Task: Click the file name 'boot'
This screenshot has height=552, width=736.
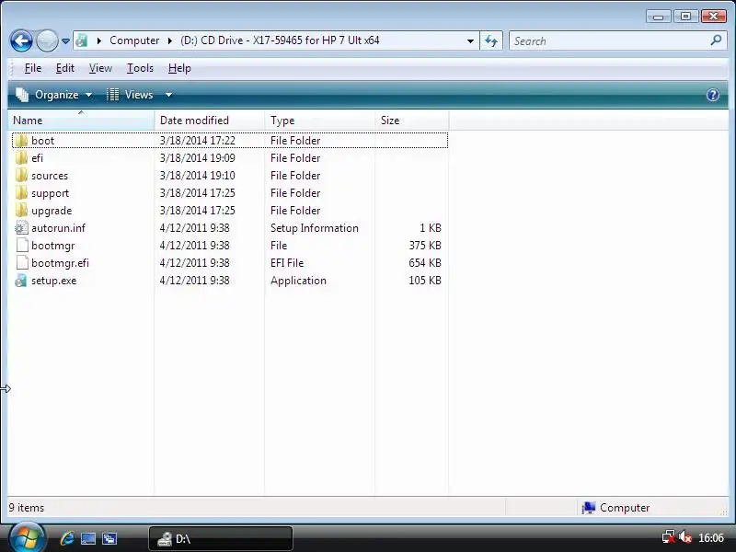Action: (42, 141)
